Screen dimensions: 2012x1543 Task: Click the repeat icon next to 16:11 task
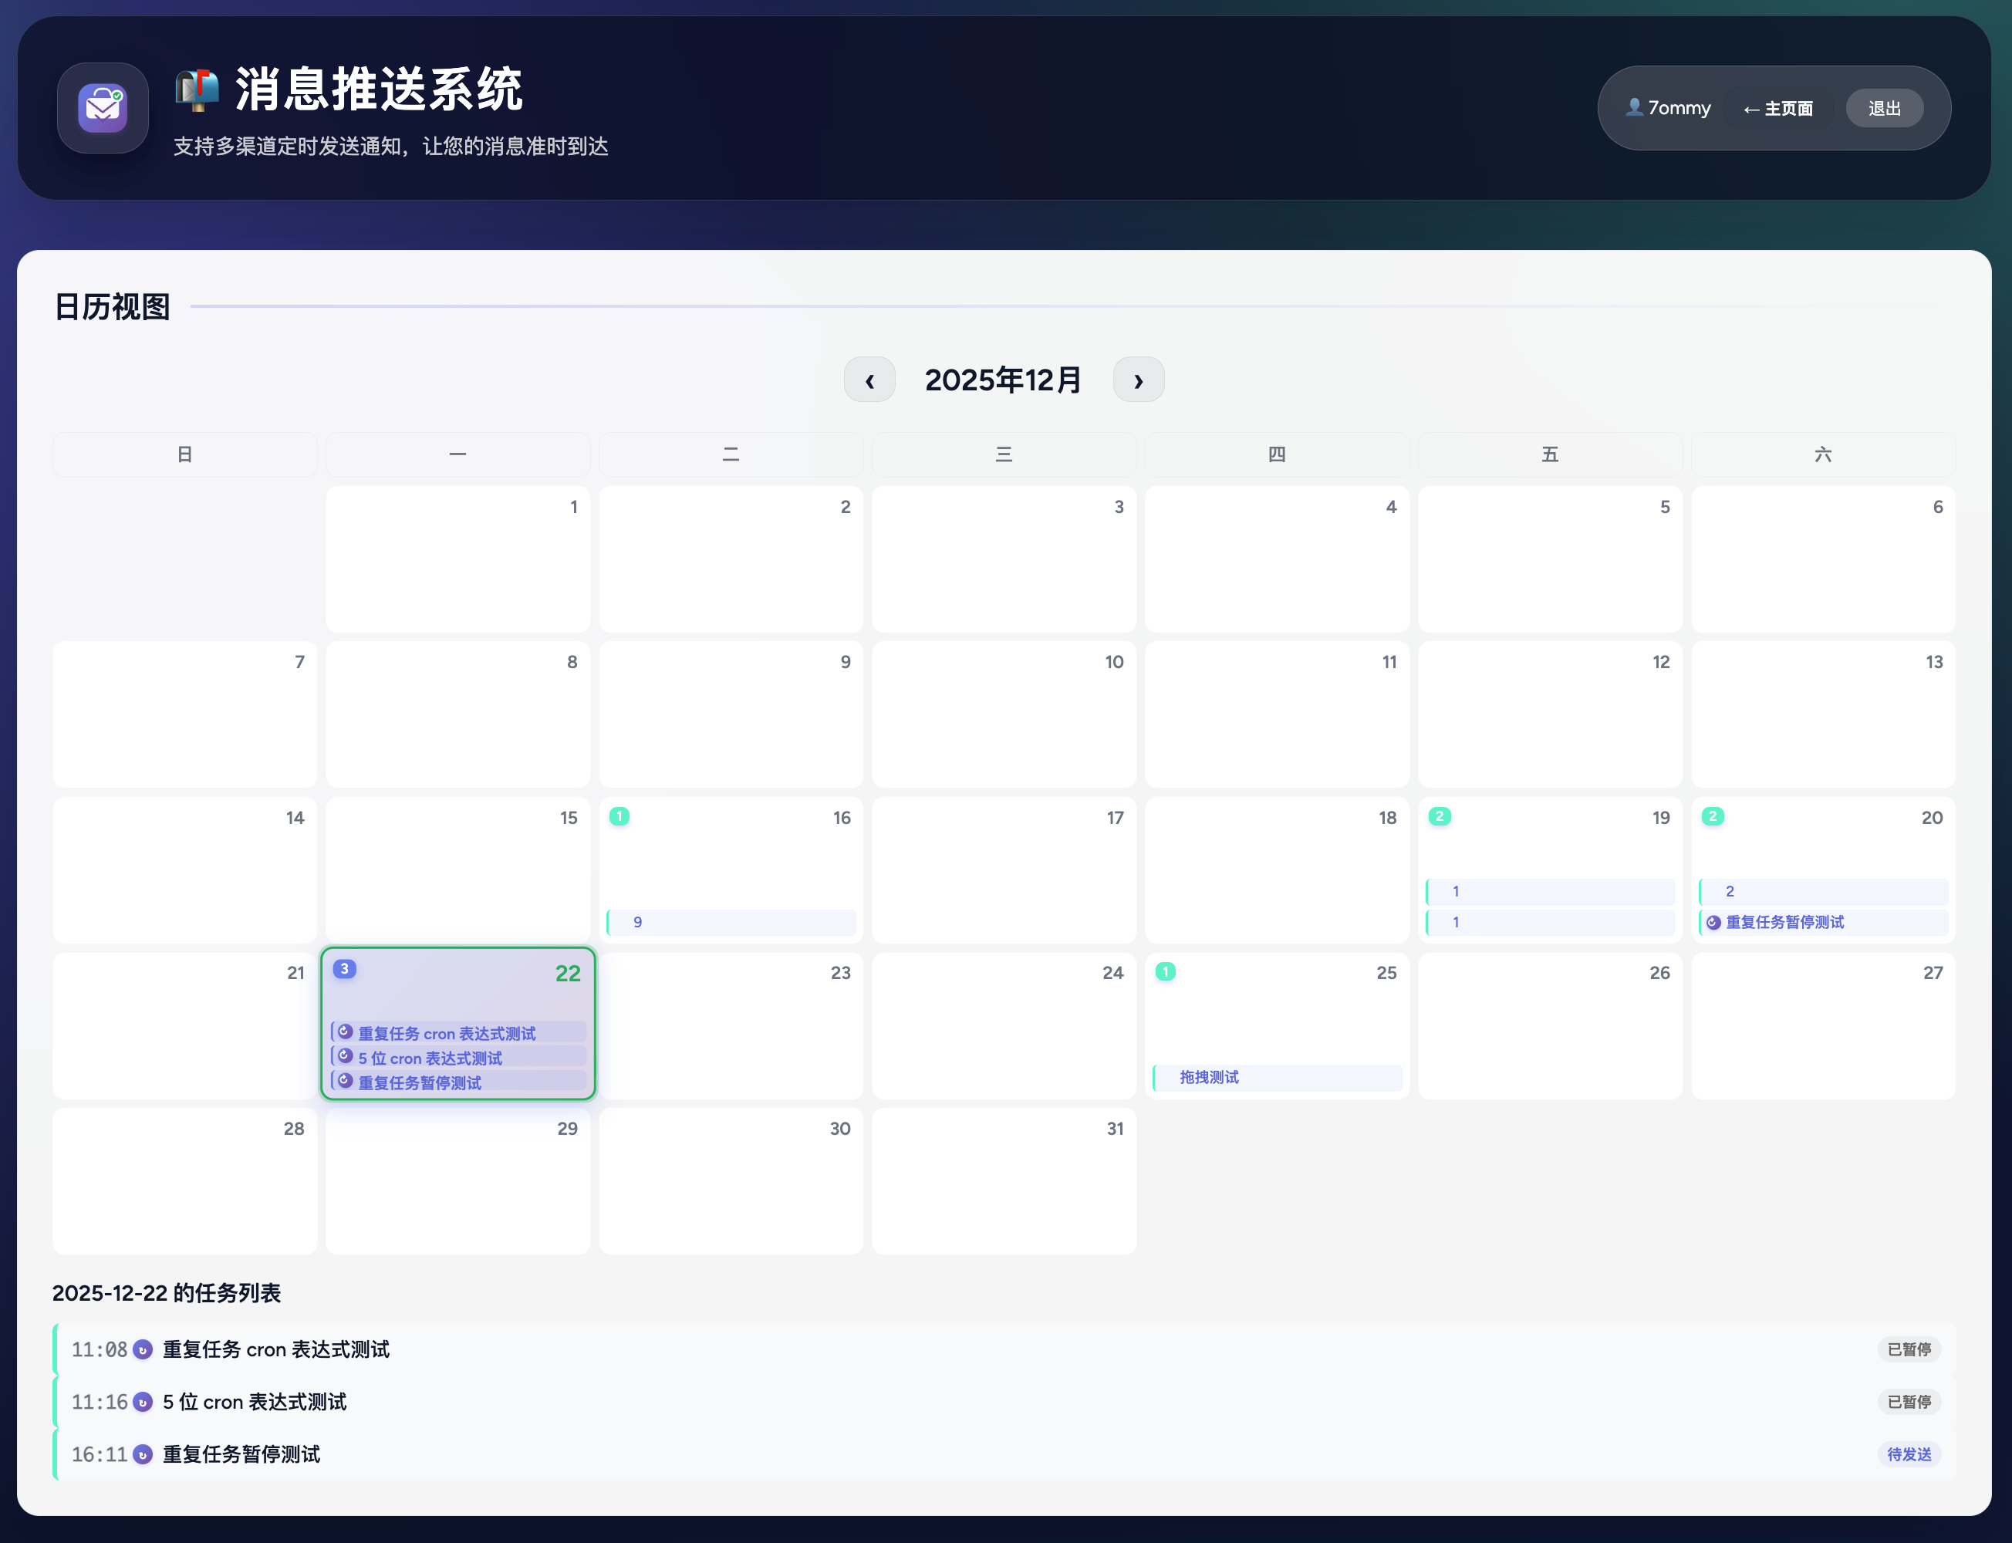[143, 1454]
